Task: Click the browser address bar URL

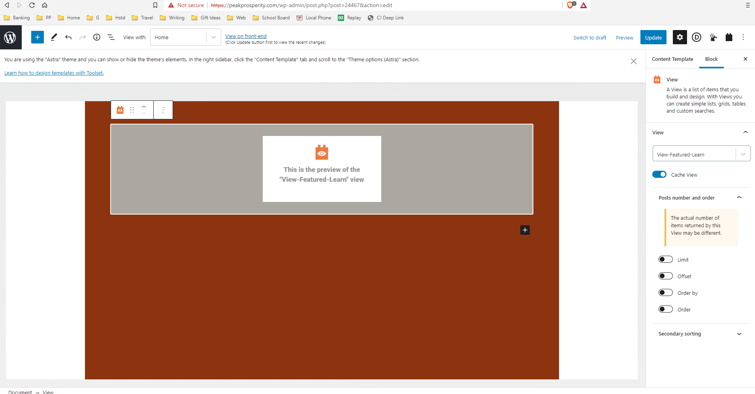Action: pyautogui.click(x=301, y=5)
